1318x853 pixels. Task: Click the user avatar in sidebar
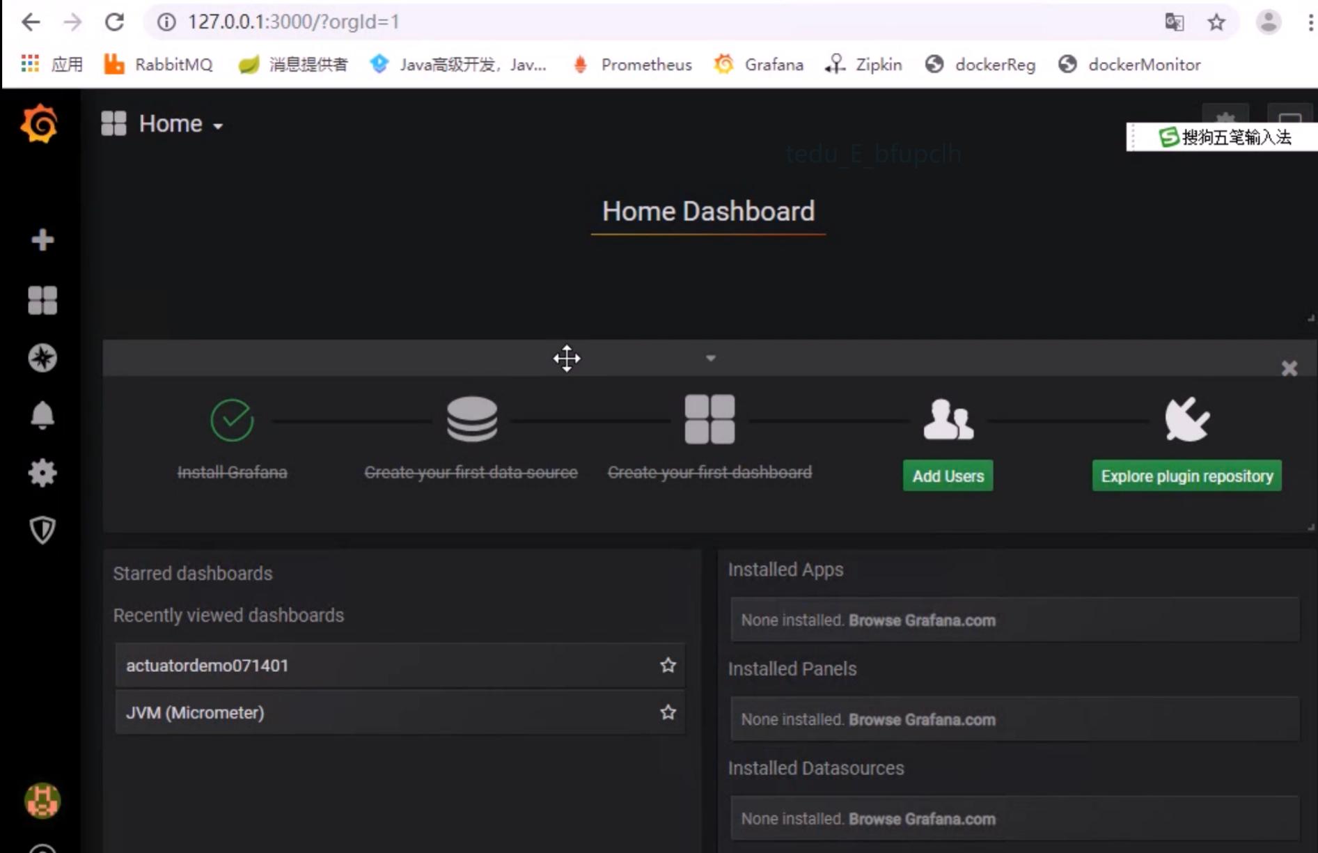pyautogui.click(x=42, y=800)
